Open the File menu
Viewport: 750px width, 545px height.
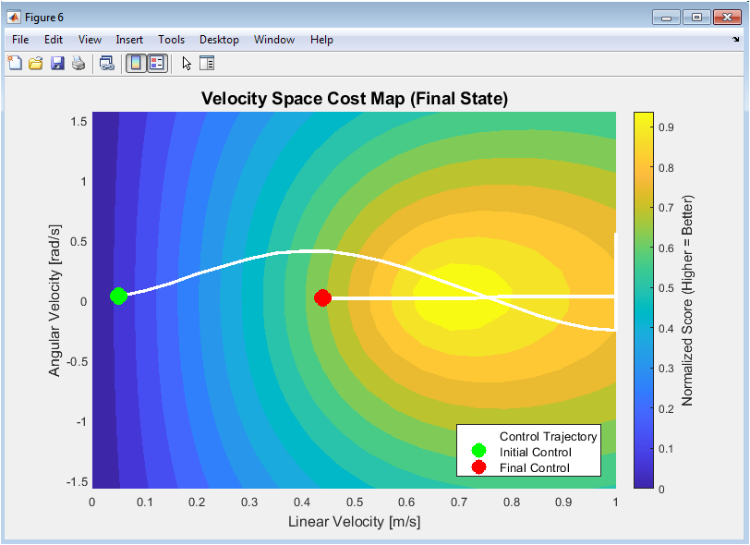[20, 40]
